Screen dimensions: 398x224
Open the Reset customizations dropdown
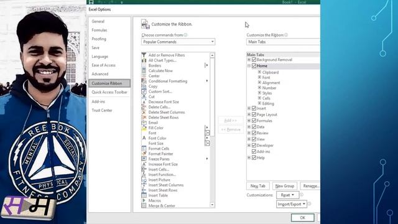[287, 195]
